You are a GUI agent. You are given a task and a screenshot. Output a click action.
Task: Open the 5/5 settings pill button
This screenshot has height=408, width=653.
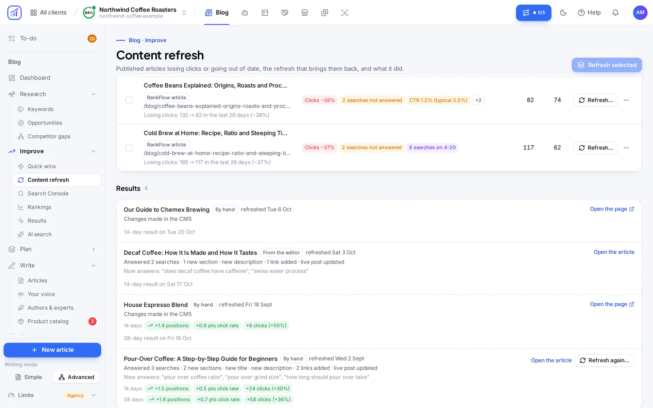(533, 13)
